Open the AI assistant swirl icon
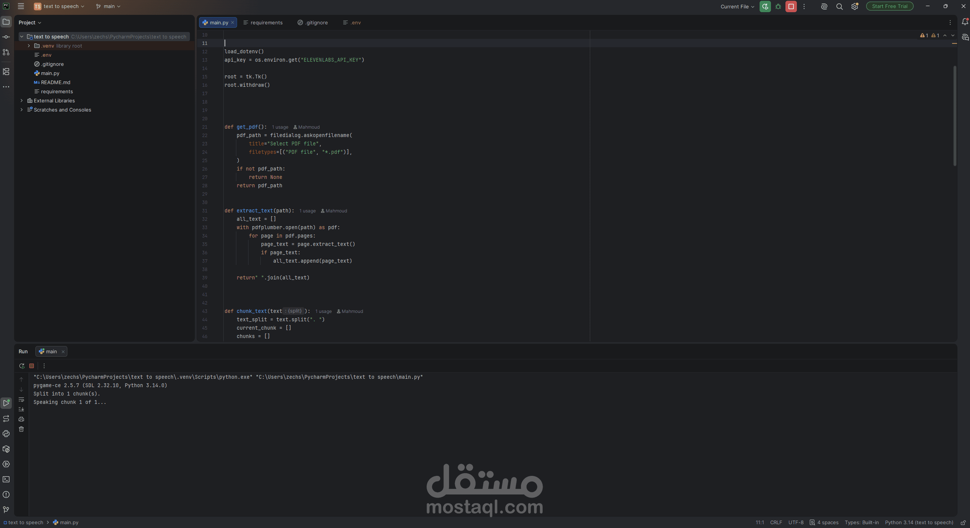The height and width of the screenshot is (528, 970). tap(824, 6)
